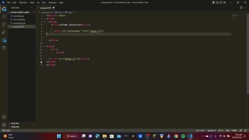Toggle the secondary side bar layout icon
The width and height of the screenshot is (249, 140).
(x=221, y=2)
